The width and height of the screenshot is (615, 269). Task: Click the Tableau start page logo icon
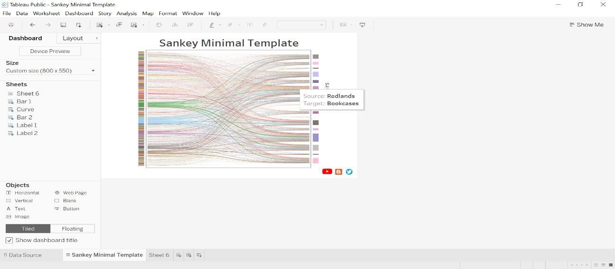(11, 25)
